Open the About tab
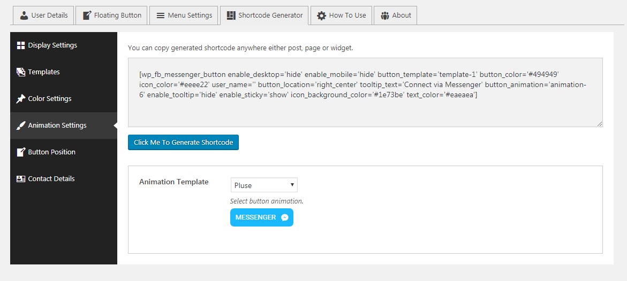627x281 pixels. [395, 15]
